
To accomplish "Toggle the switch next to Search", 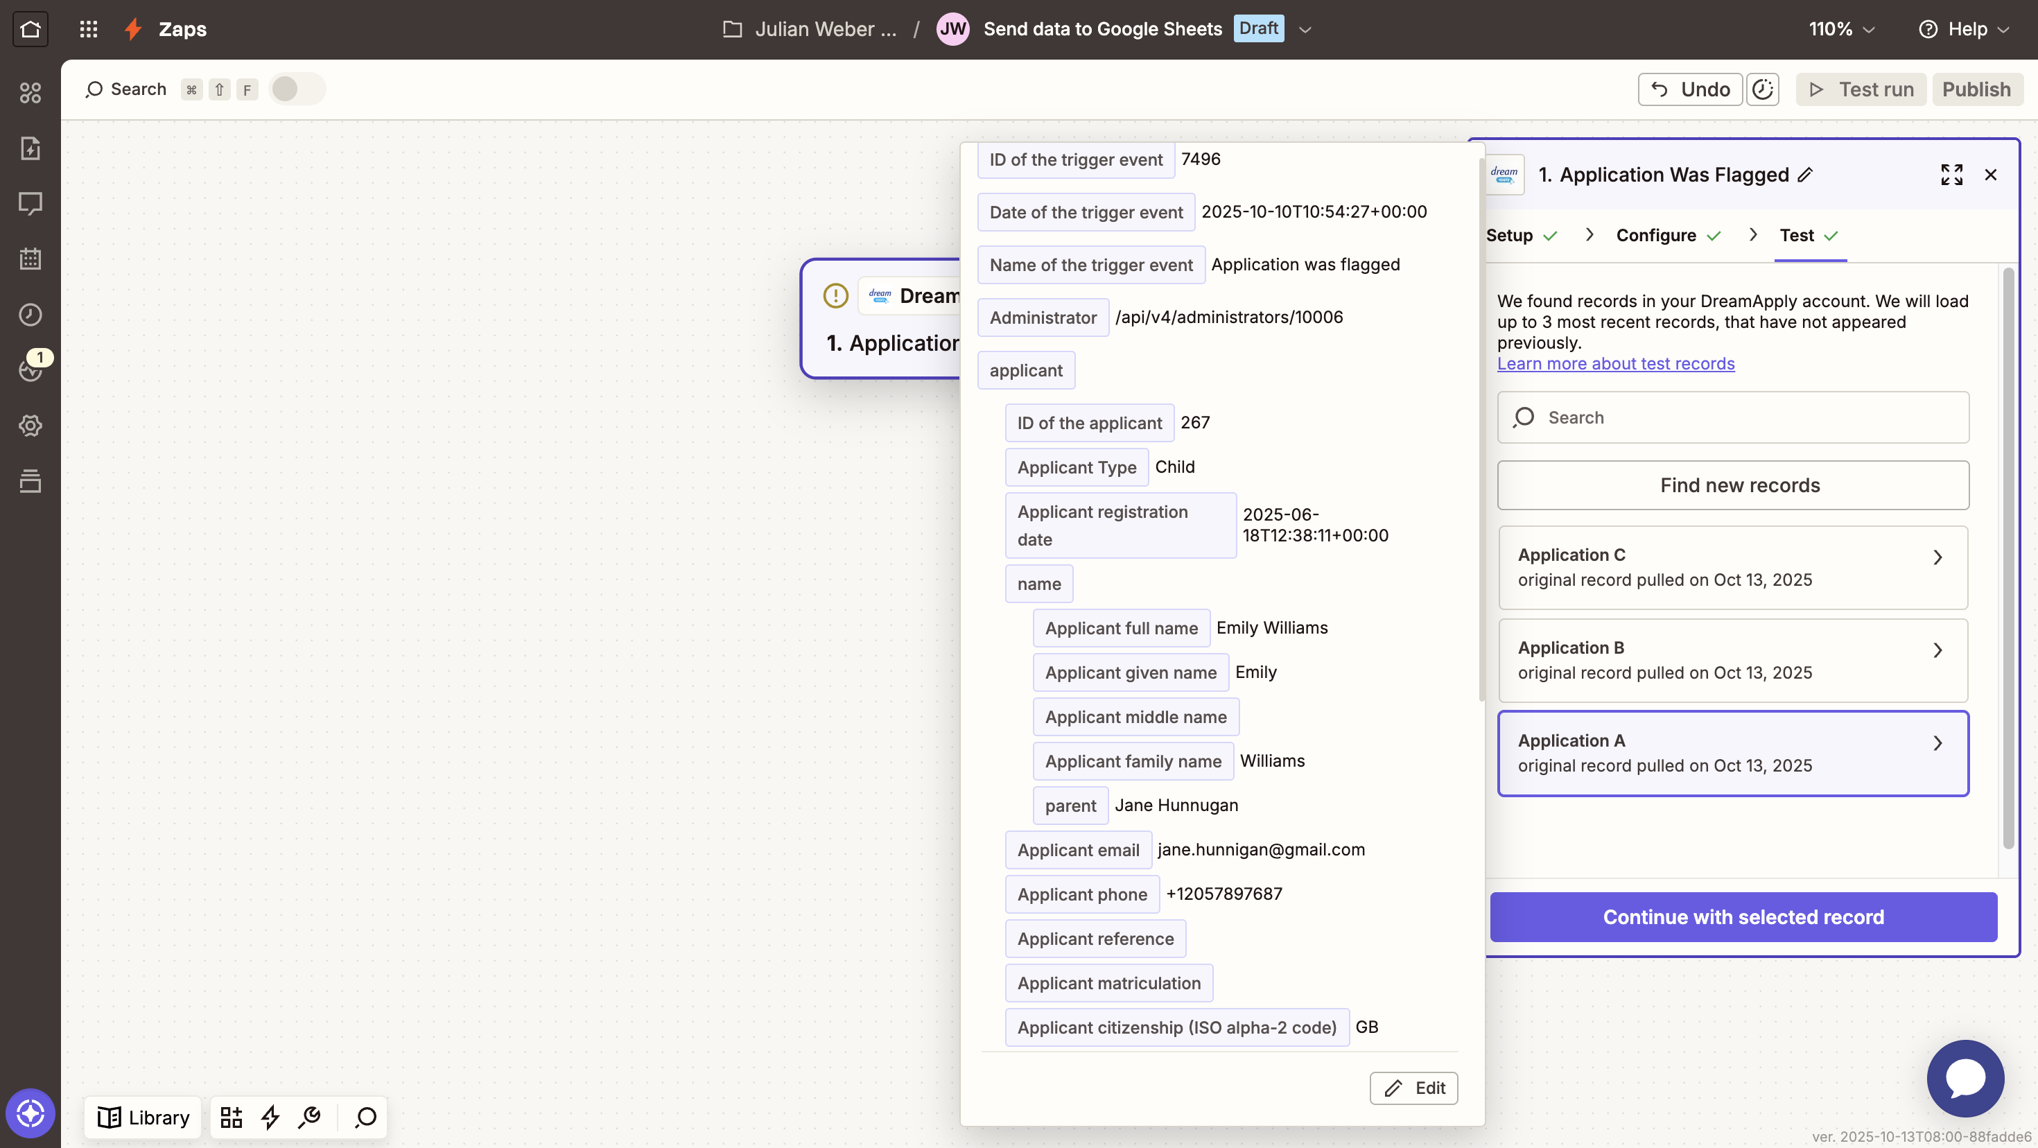I will (297, 89).
